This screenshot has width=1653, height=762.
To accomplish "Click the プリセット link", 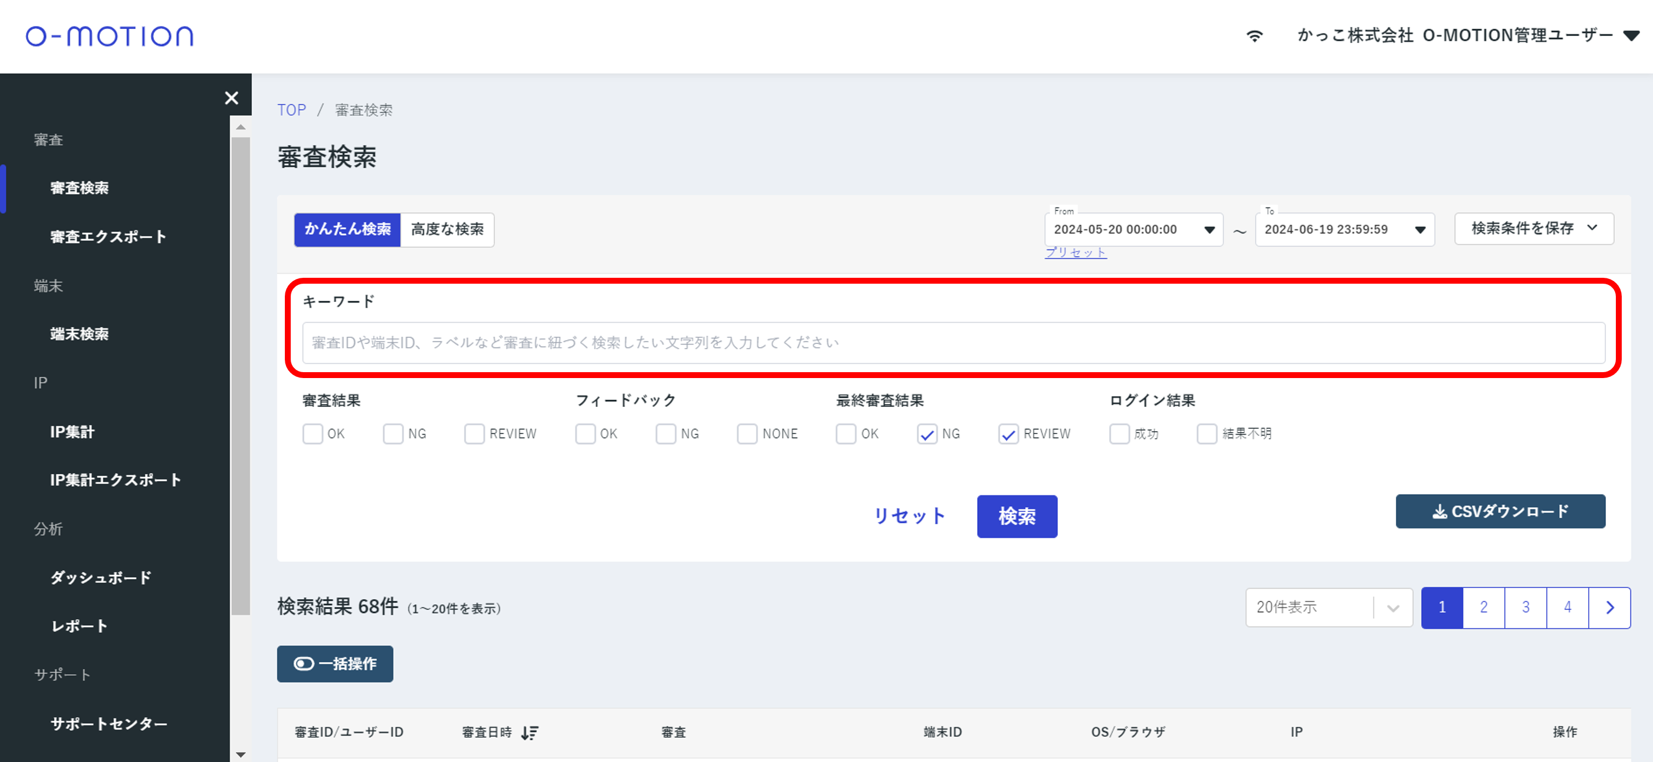I will pos(1076,252).
